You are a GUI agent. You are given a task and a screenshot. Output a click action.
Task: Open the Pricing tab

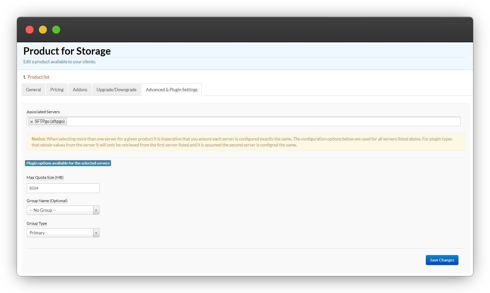(57, 90)
